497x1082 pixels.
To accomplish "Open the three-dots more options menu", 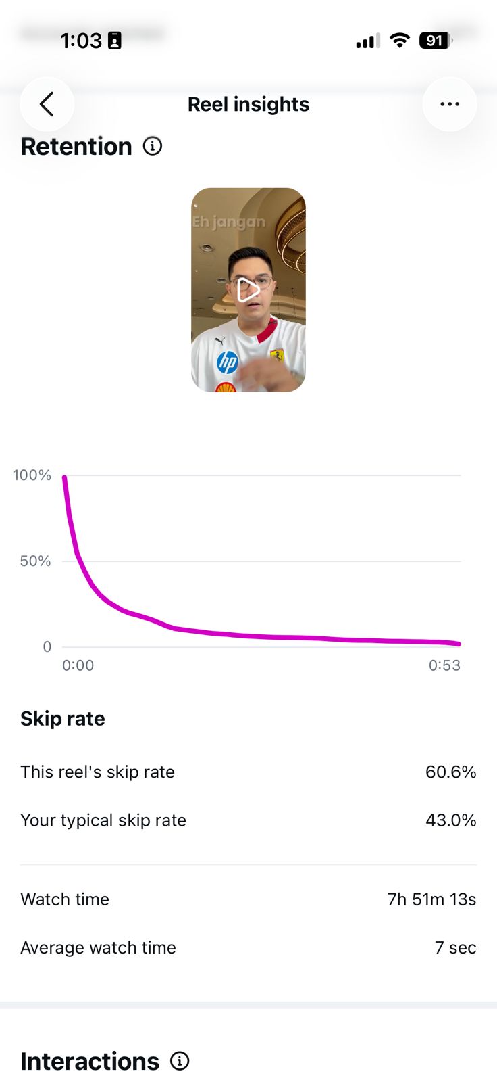I will click(450, 104).
